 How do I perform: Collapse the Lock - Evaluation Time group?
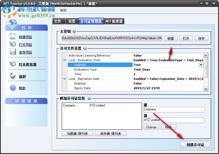(65, 60)
